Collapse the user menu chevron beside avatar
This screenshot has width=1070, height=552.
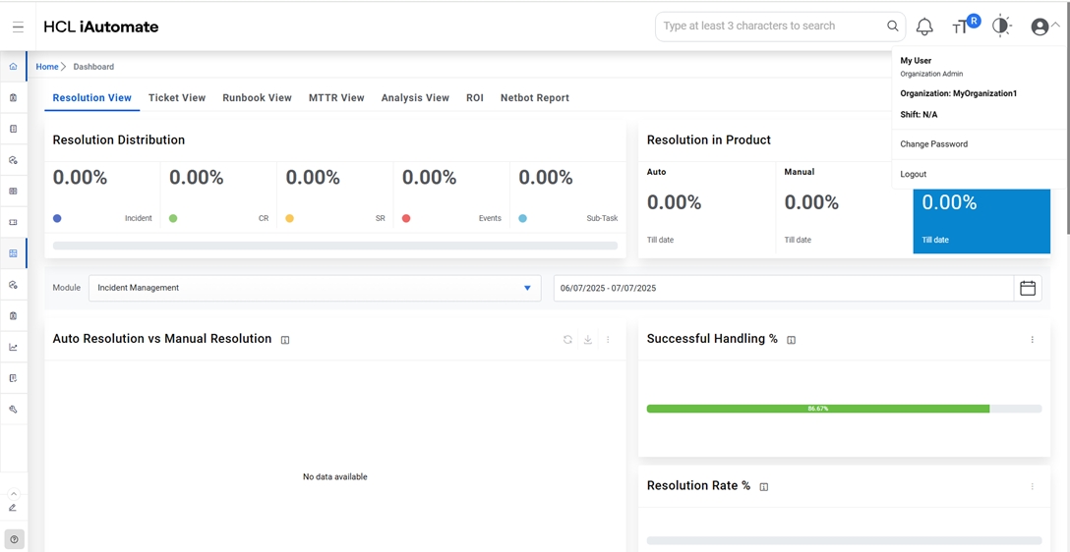pos(1055,24)
